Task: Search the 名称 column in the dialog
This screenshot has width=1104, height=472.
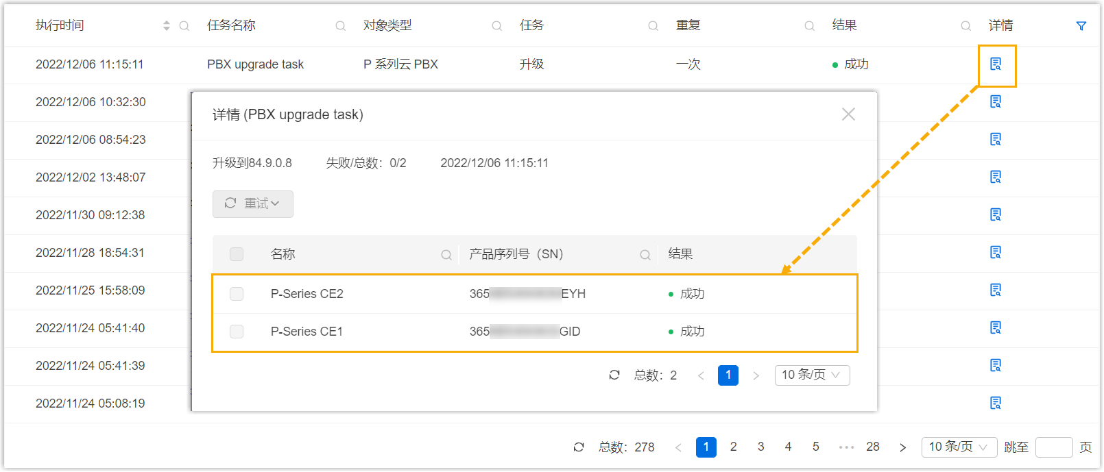Action: (446, 255)
